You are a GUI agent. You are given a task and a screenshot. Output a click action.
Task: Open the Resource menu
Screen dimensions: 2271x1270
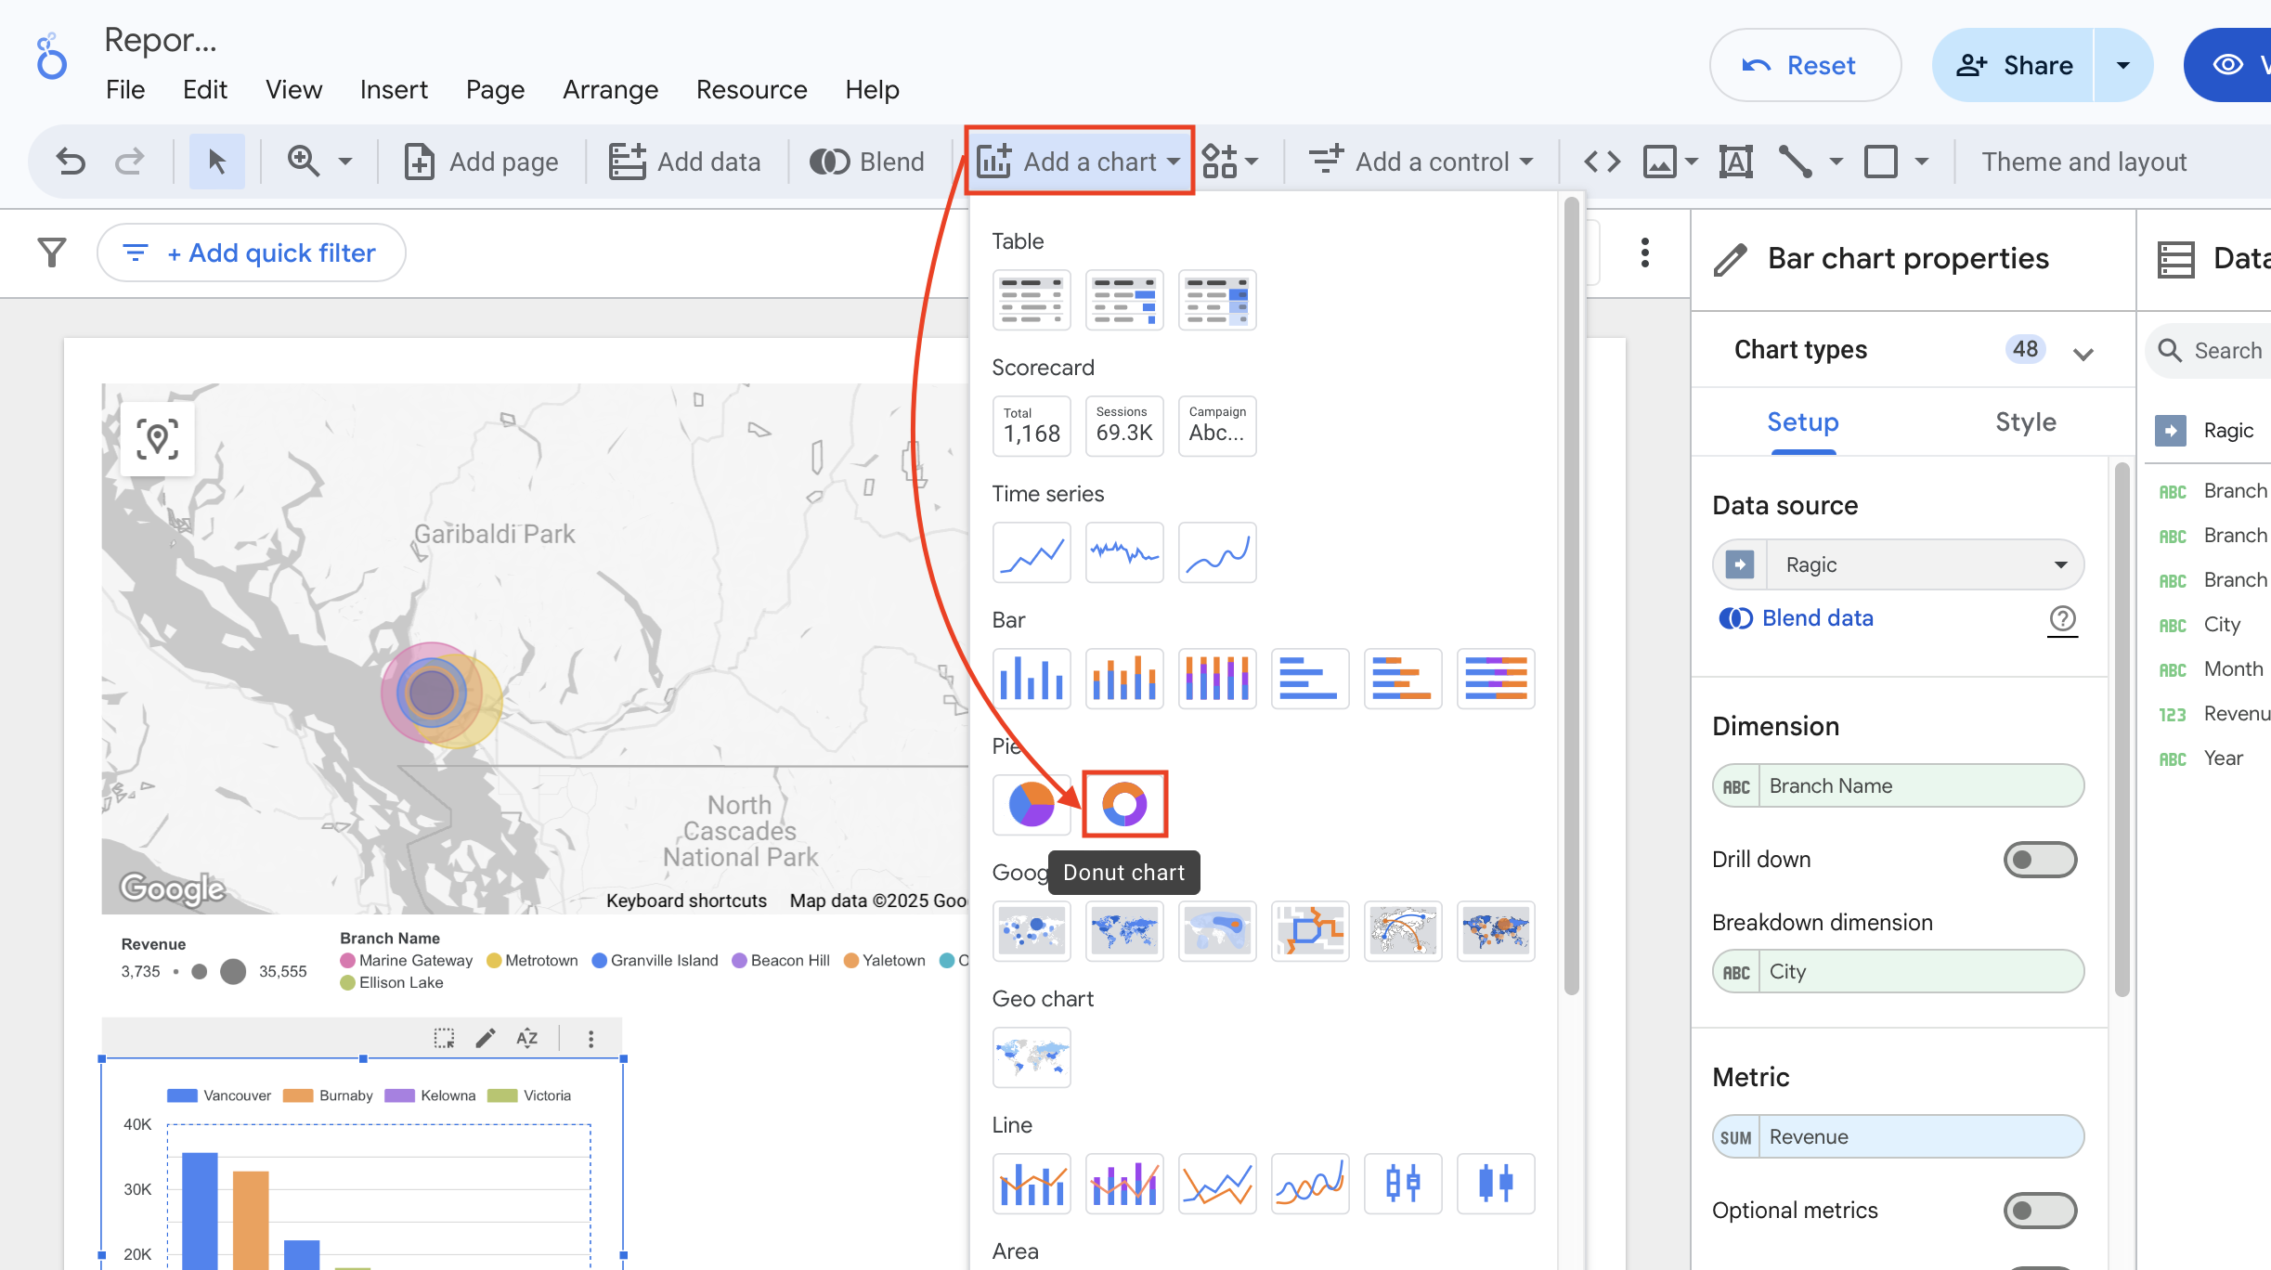pyautogui.click(x=751, y=90)
